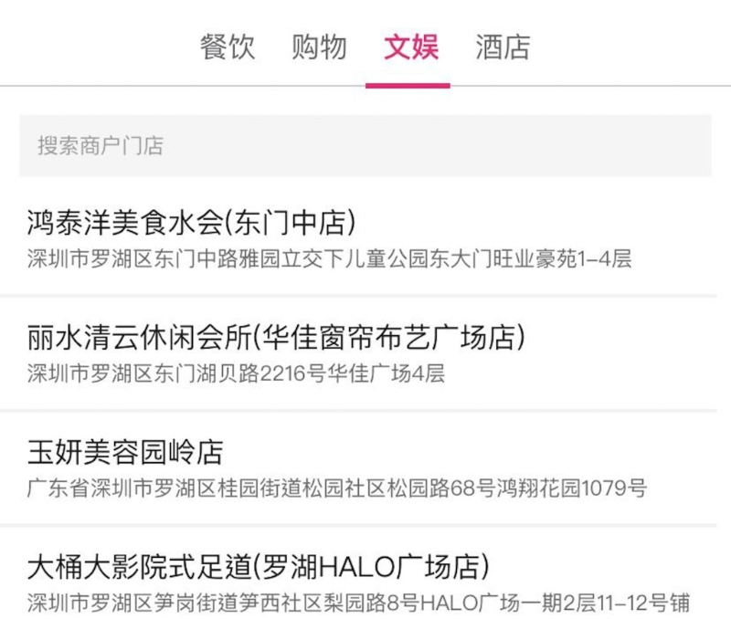Click the pink underline below 文娱
The height and width of the screenshot is (619, 731).
408,86
